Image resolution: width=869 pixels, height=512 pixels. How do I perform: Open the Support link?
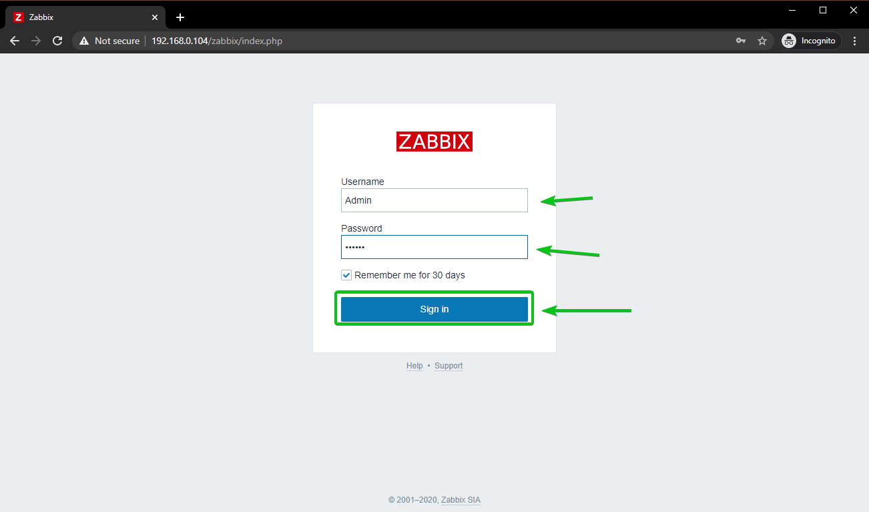449,366
